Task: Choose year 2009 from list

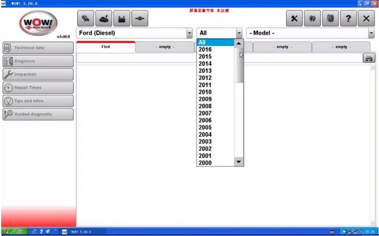Action: [x=216, y=99]
